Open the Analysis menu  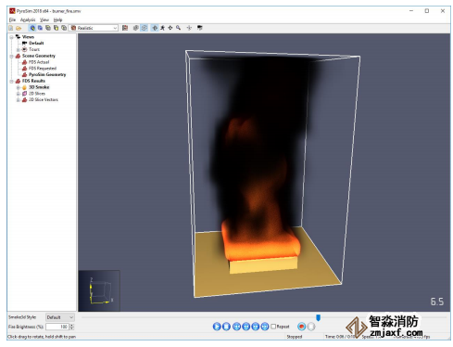click(28, 19)
